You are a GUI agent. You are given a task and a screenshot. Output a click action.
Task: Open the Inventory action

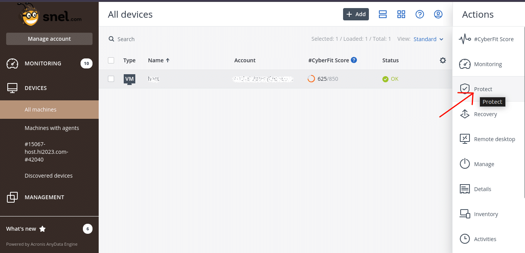486,214
